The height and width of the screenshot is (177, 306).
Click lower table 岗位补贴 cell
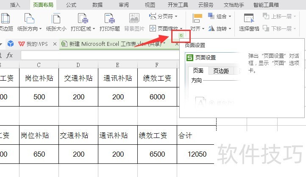[39, 135]
